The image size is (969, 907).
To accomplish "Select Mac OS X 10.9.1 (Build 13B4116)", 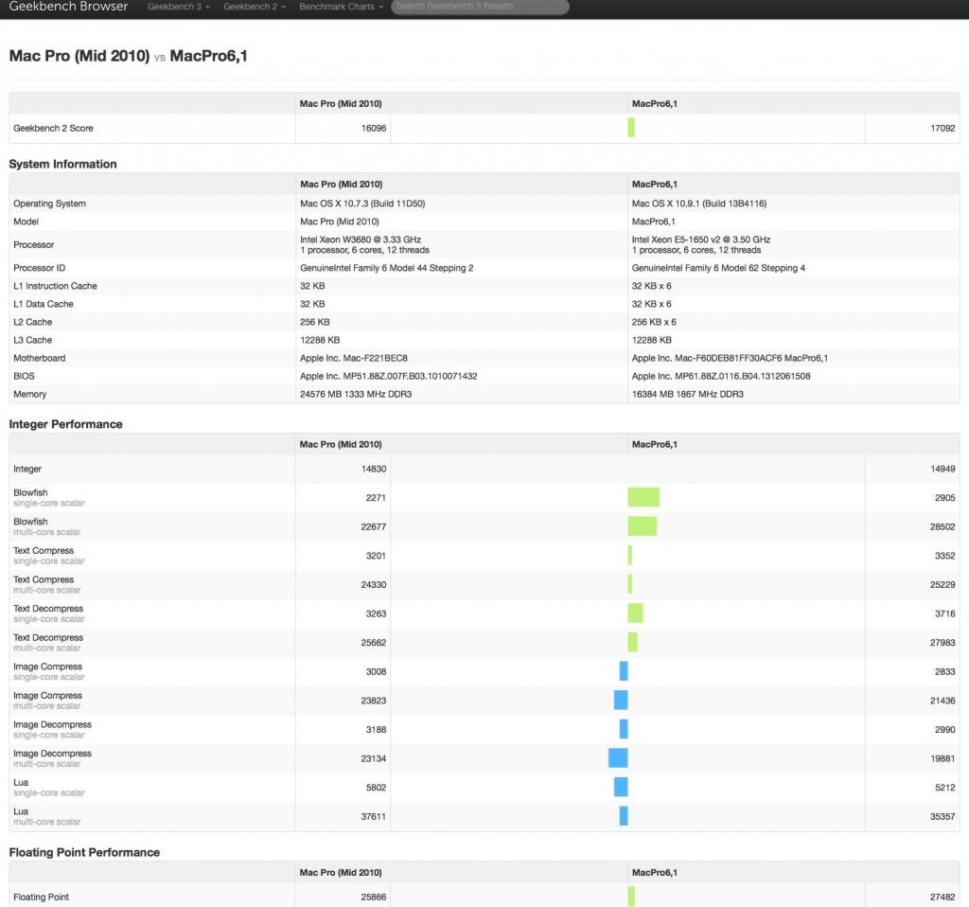I will coord(699,204).
